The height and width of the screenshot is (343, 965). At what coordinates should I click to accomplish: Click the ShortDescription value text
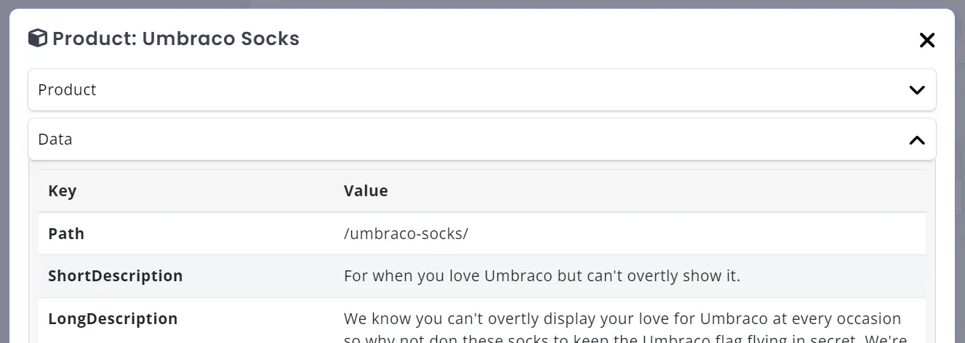tap(542, 276)
